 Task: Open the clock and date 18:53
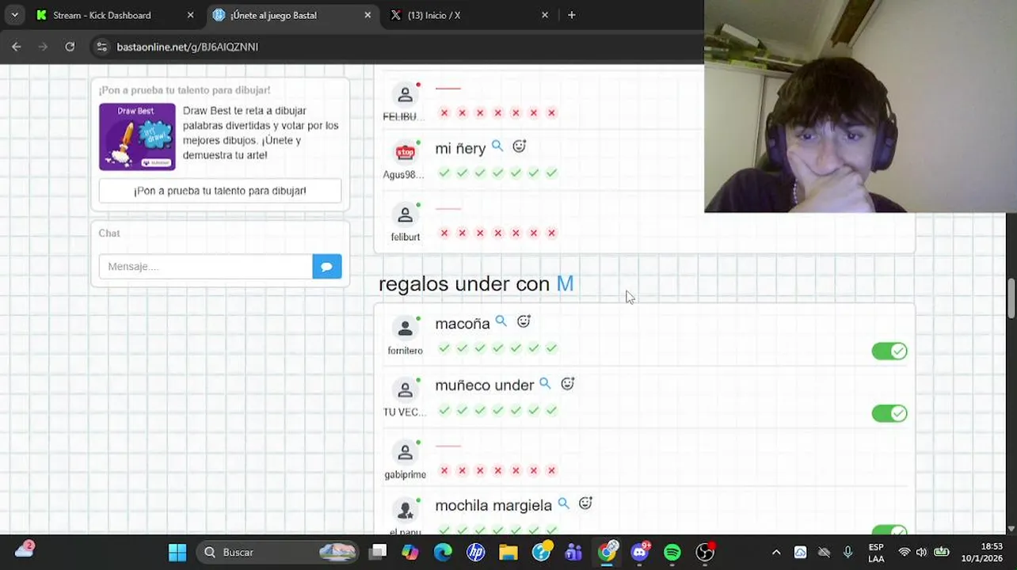point(981,553)
